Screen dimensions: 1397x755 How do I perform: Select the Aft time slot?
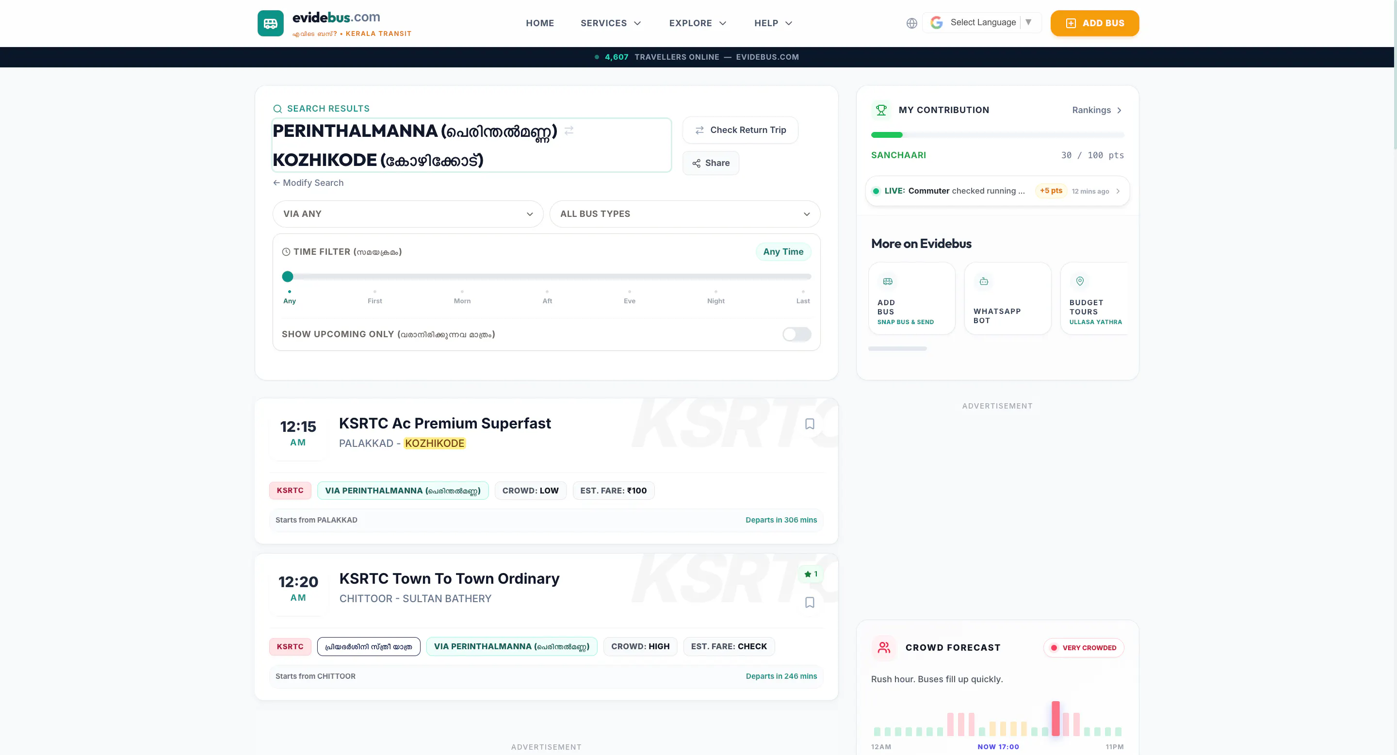547,297
